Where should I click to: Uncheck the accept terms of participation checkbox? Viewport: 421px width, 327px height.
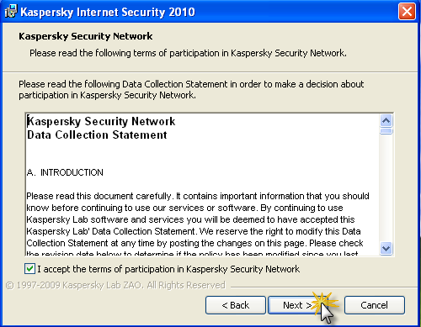click(29, 269)
